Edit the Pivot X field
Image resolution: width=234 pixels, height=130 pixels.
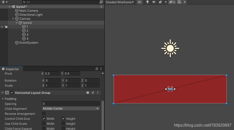pyautogui.click(x=52, y=74)
